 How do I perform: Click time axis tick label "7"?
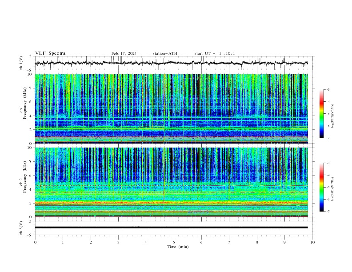(229, 242)
